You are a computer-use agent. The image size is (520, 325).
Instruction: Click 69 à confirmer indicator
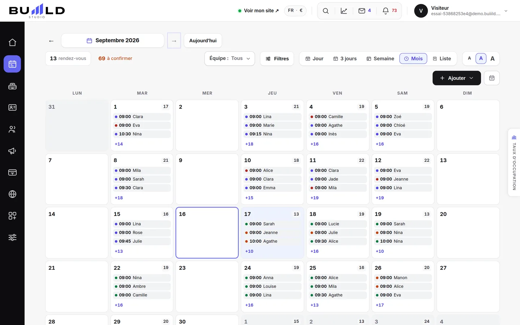pos(115,58)
